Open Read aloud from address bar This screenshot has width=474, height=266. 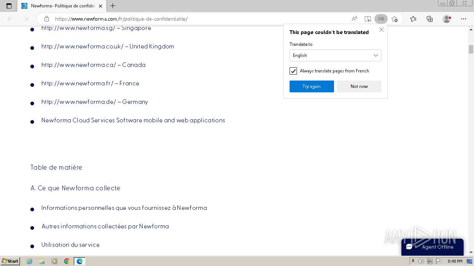tap(354, 19)
